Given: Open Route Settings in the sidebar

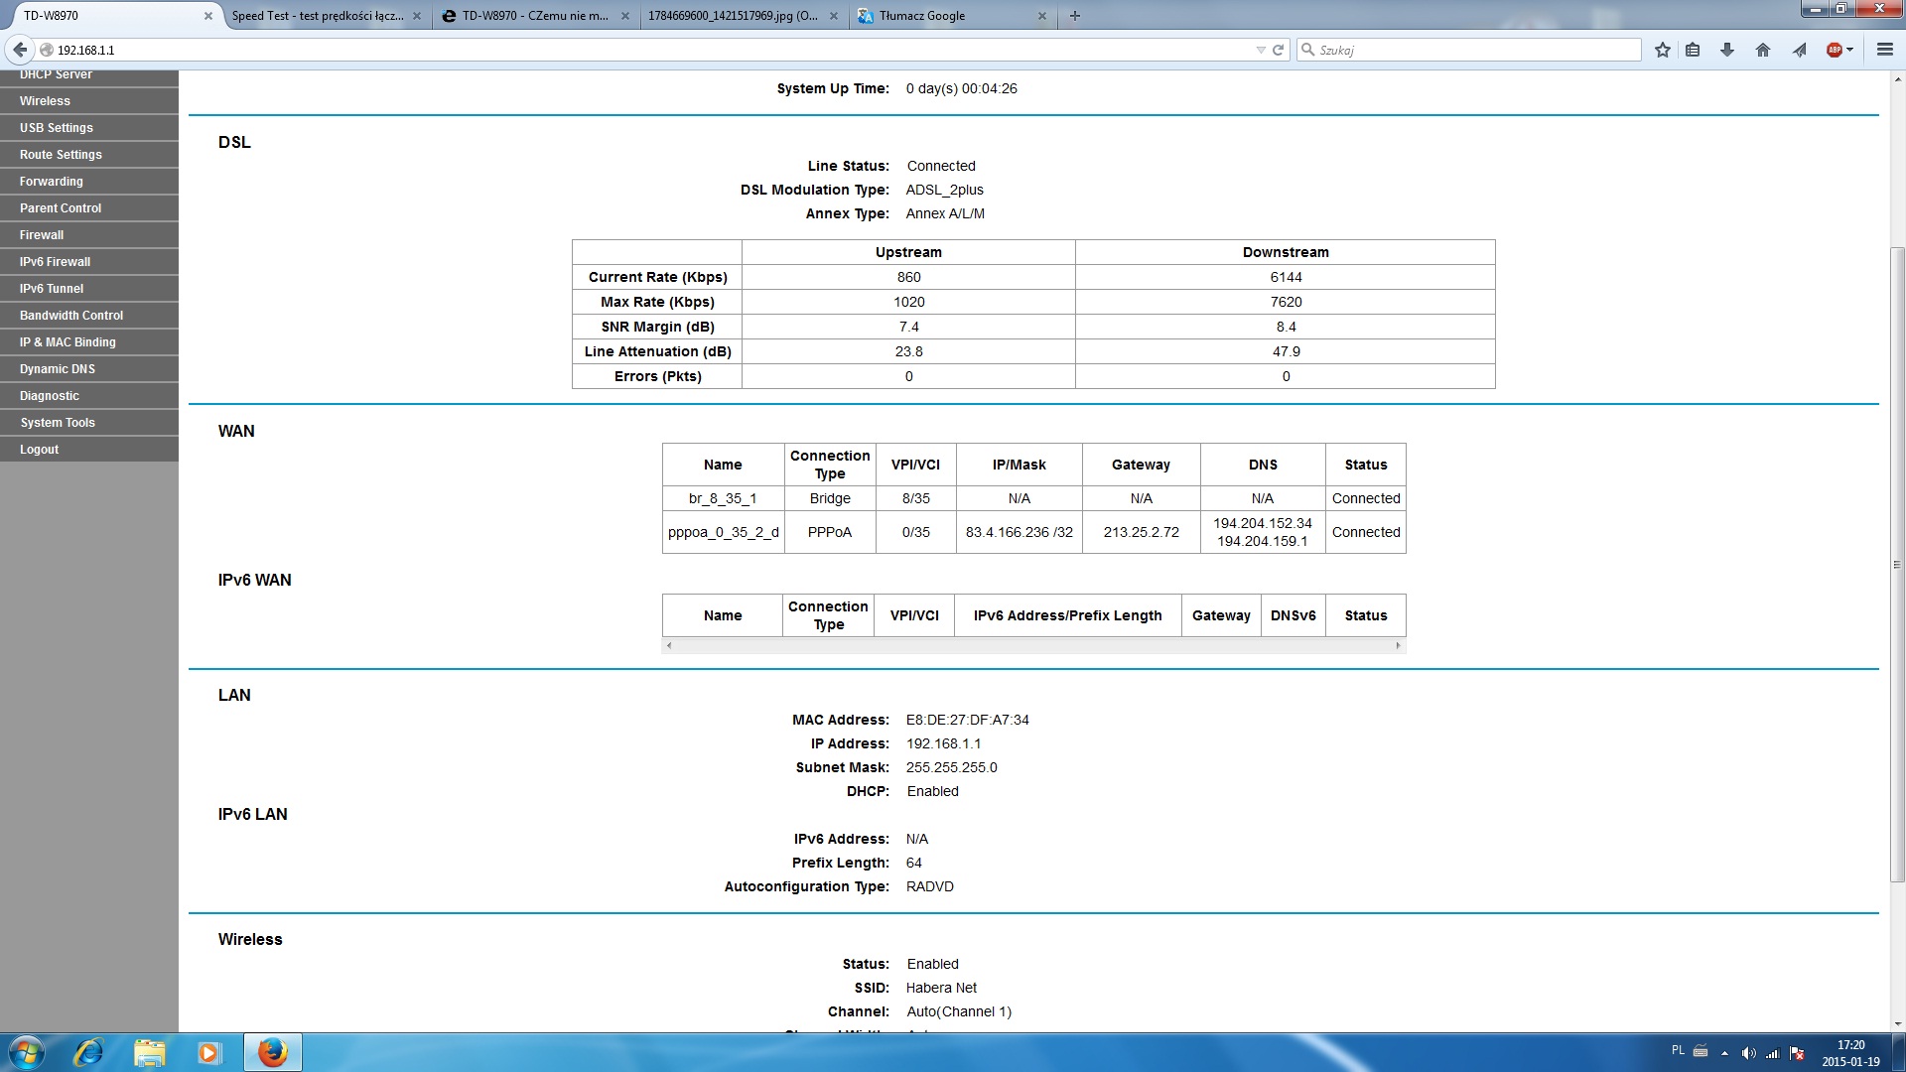Looking at the screenshot, I should coord(89,155).
